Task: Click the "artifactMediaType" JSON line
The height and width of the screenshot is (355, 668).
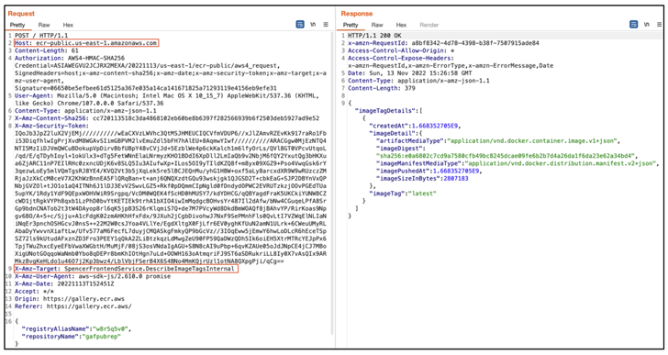Action: [498, 141]
